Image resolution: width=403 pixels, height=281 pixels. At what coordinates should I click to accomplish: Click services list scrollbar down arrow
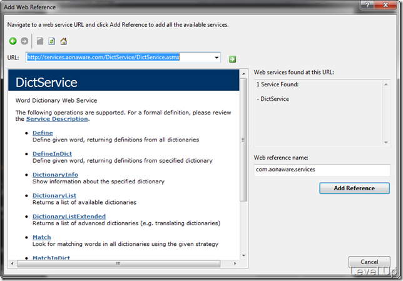tap(385, 143)
